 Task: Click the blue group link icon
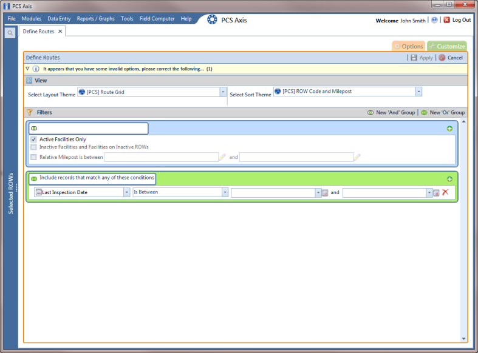coord(34,129)
